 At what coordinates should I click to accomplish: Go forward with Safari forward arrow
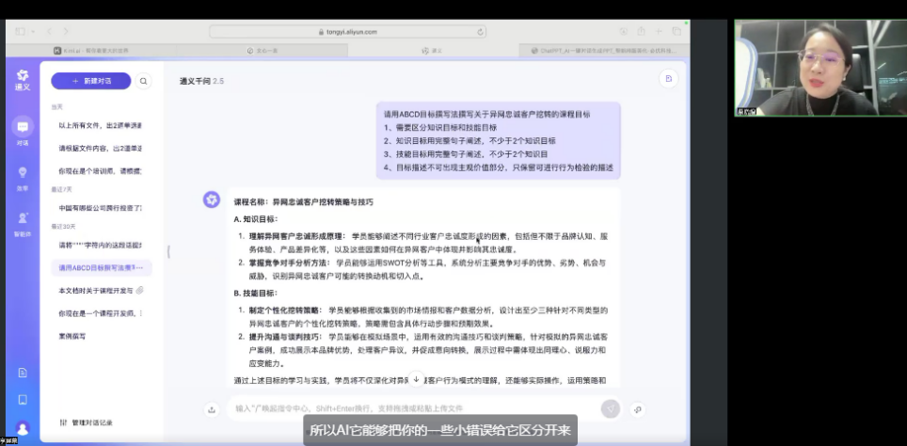pyautogui.click(x=65, y=31)
